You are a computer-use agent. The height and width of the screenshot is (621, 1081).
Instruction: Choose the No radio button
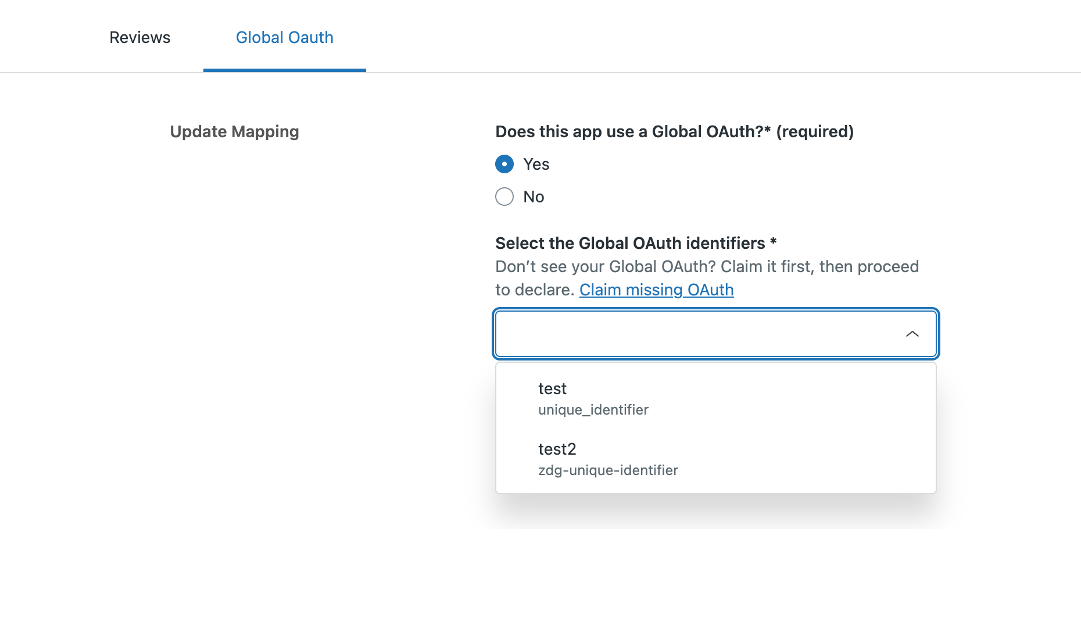pyautogui.click(x=504, y=197)
